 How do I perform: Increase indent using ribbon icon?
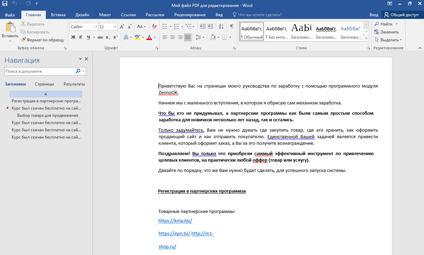211,27
